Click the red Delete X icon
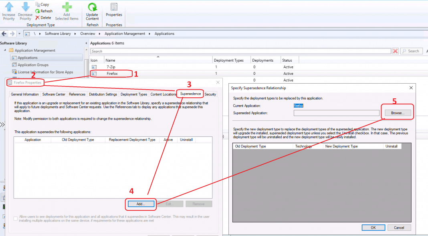This screenshot has height=236, width=428. coord(38,18)
